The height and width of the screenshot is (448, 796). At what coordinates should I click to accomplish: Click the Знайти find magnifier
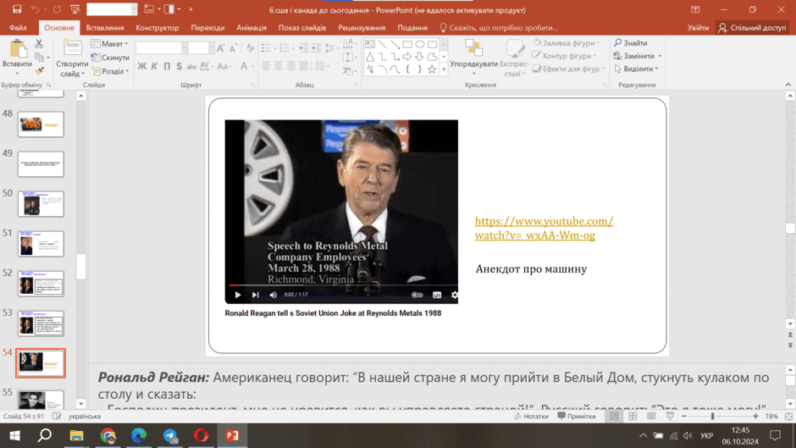[630, 42]
